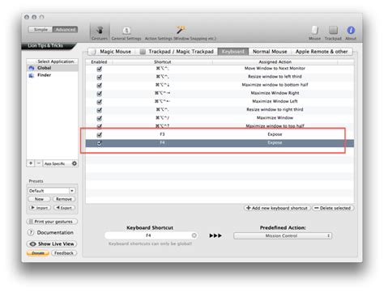Click the Mouse toolbar icon

click(314, 33)
